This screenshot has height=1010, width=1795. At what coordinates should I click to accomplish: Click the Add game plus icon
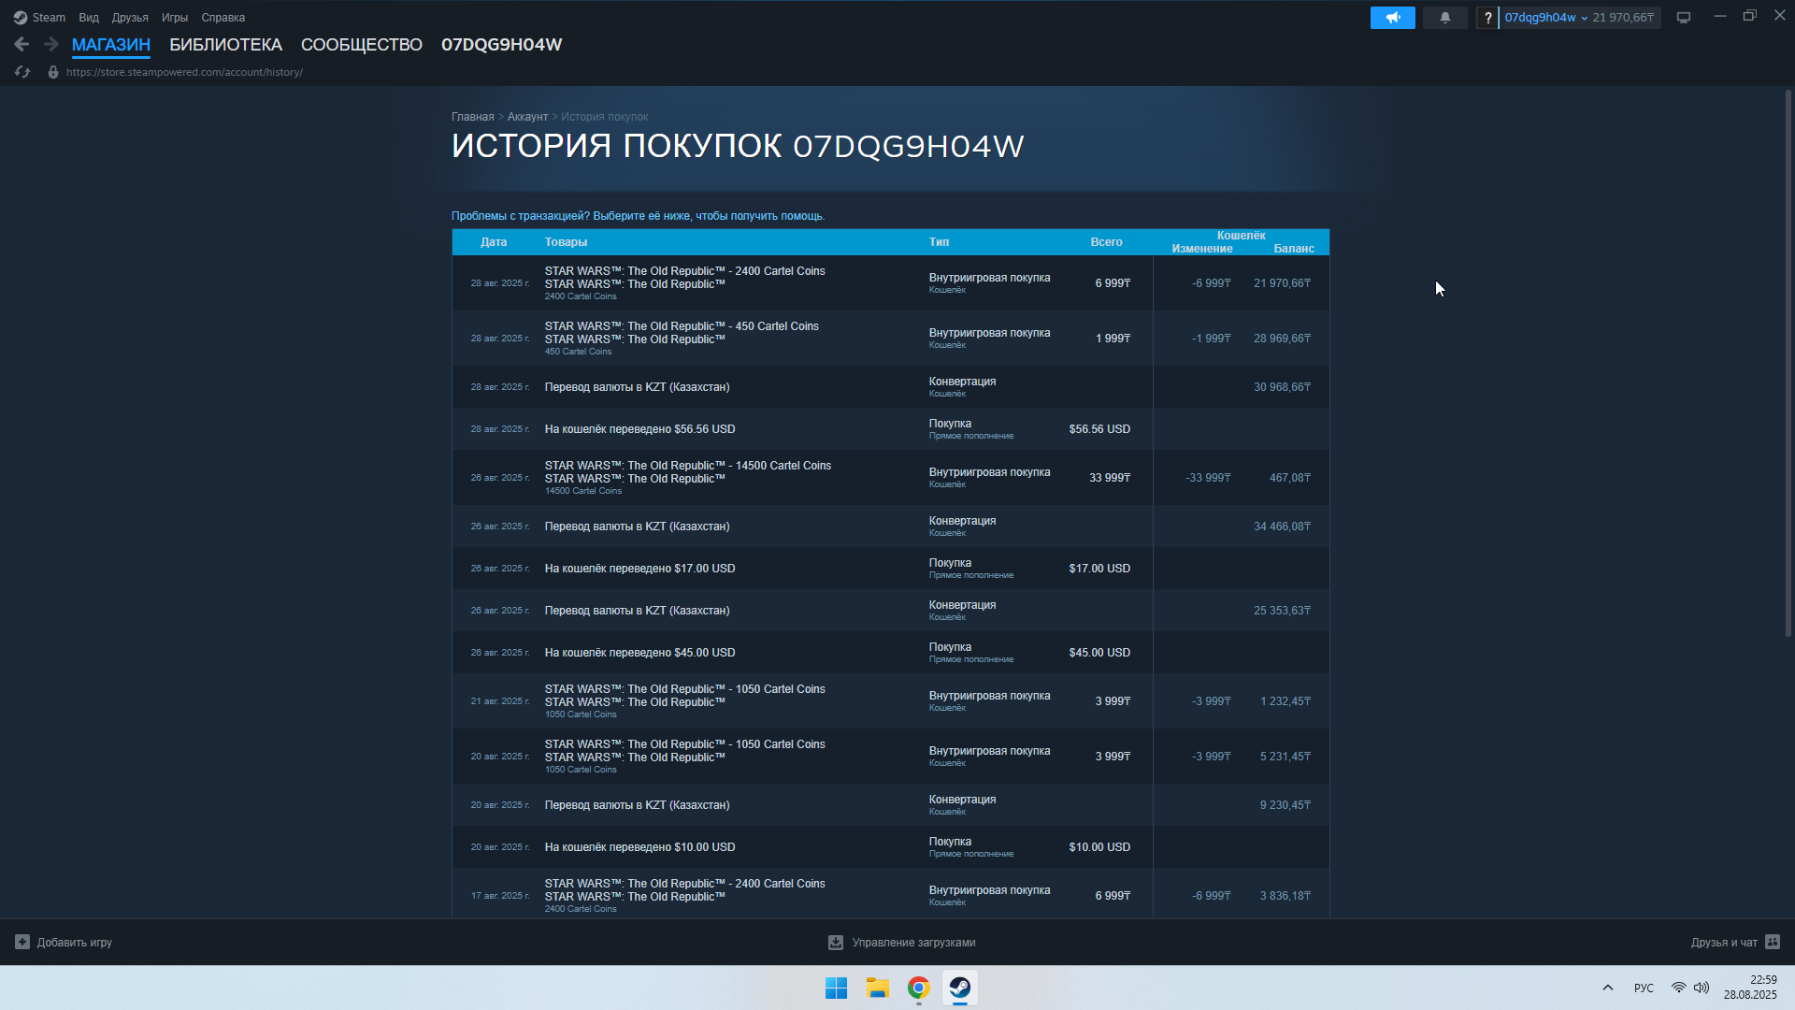click(22, 942)
